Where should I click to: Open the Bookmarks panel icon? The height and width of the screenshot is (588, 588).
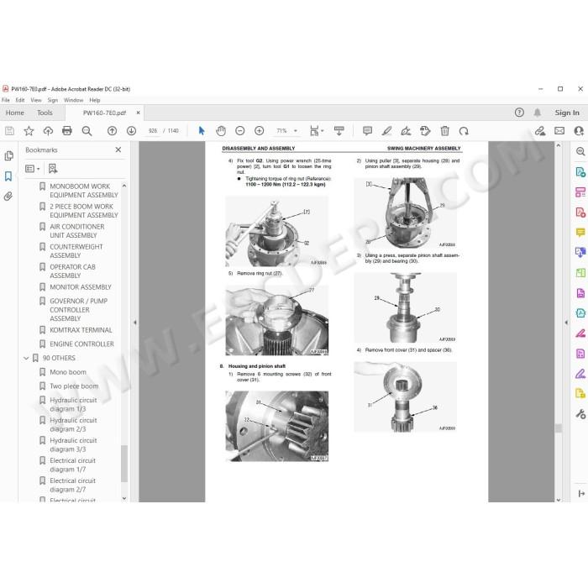pyautogui.click(x=8, y=176)
